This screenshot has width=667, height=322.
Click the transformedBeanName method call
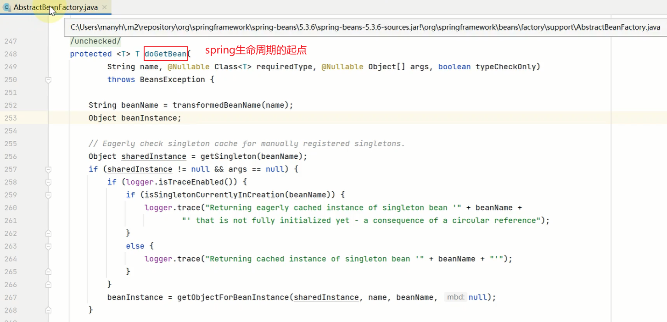217,105
